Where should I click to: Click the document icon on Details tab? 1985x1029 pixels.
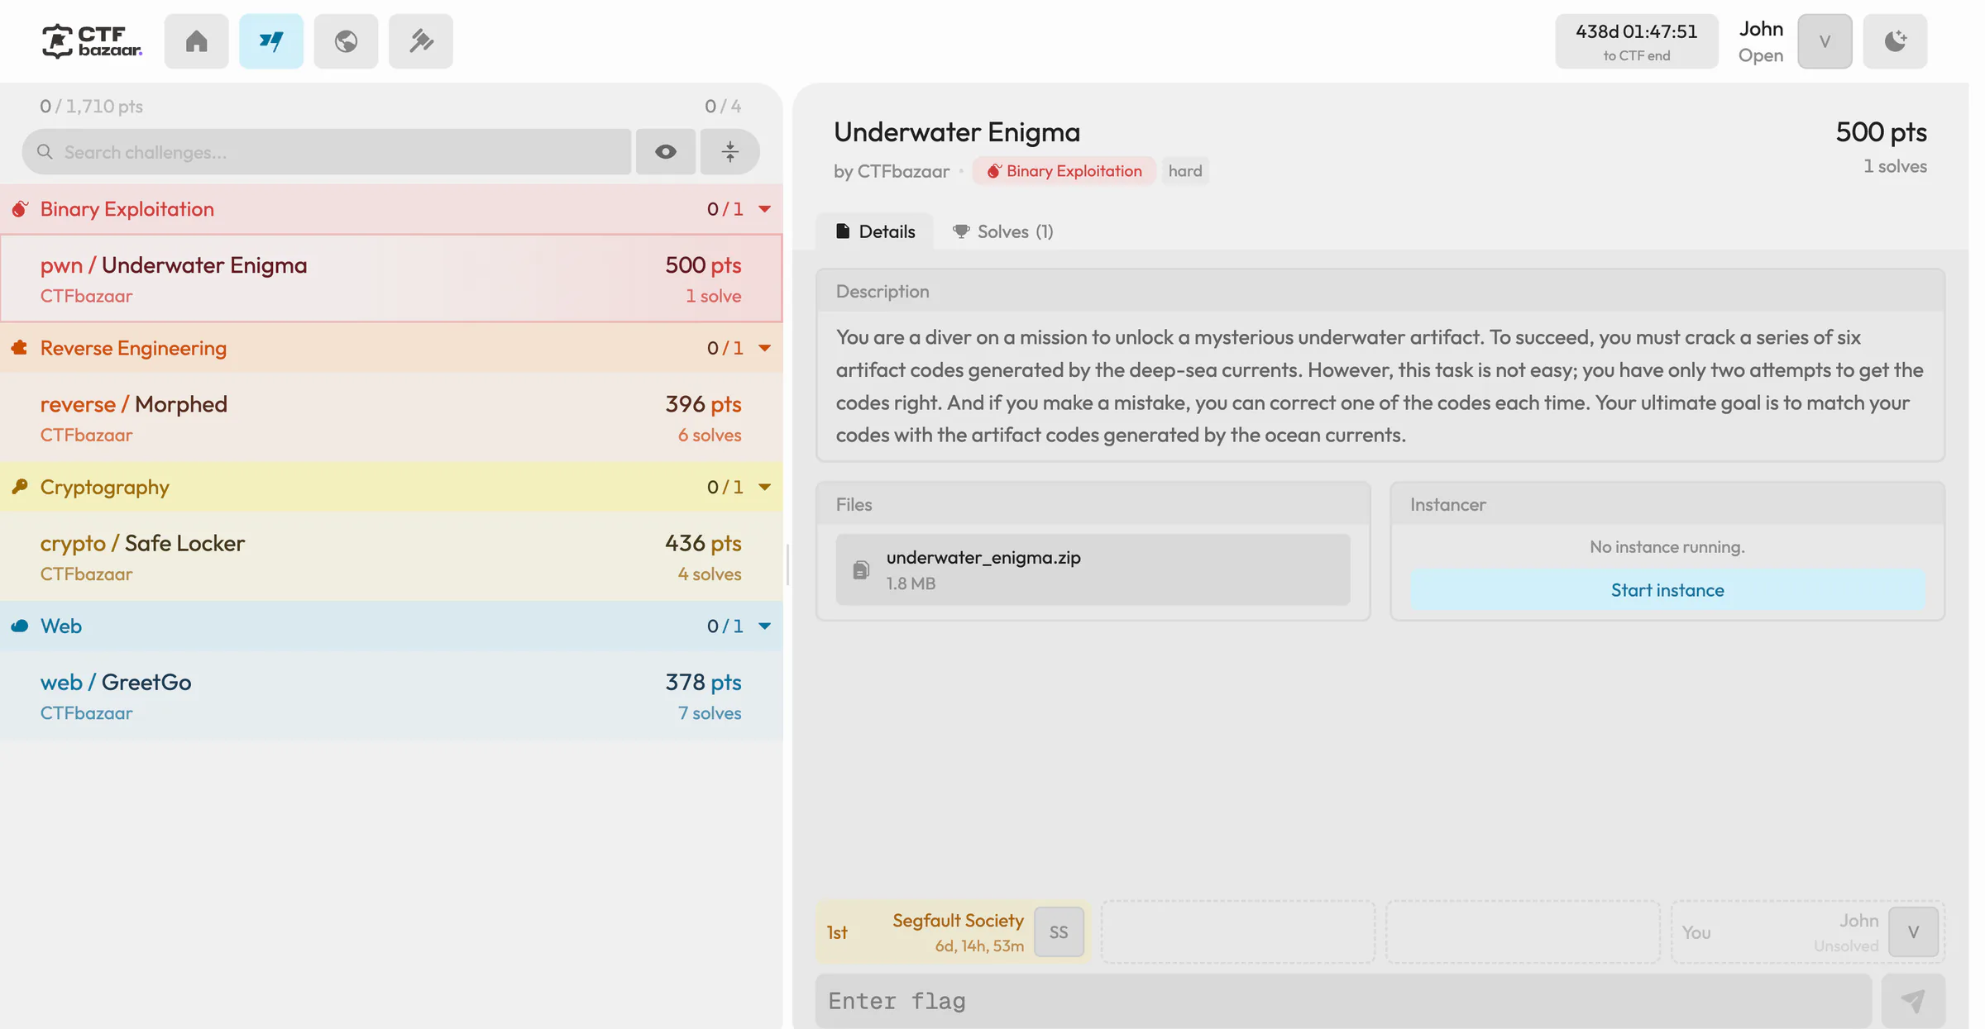pos(843,231)
